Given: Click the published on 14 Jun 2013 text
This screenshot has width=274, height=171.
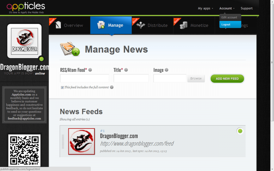Looking at the screenshot, I should coord(115,151).
